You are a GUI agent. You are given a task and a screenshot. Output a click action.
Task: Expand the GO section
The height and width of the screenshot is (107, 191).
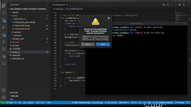pos(12,99)
